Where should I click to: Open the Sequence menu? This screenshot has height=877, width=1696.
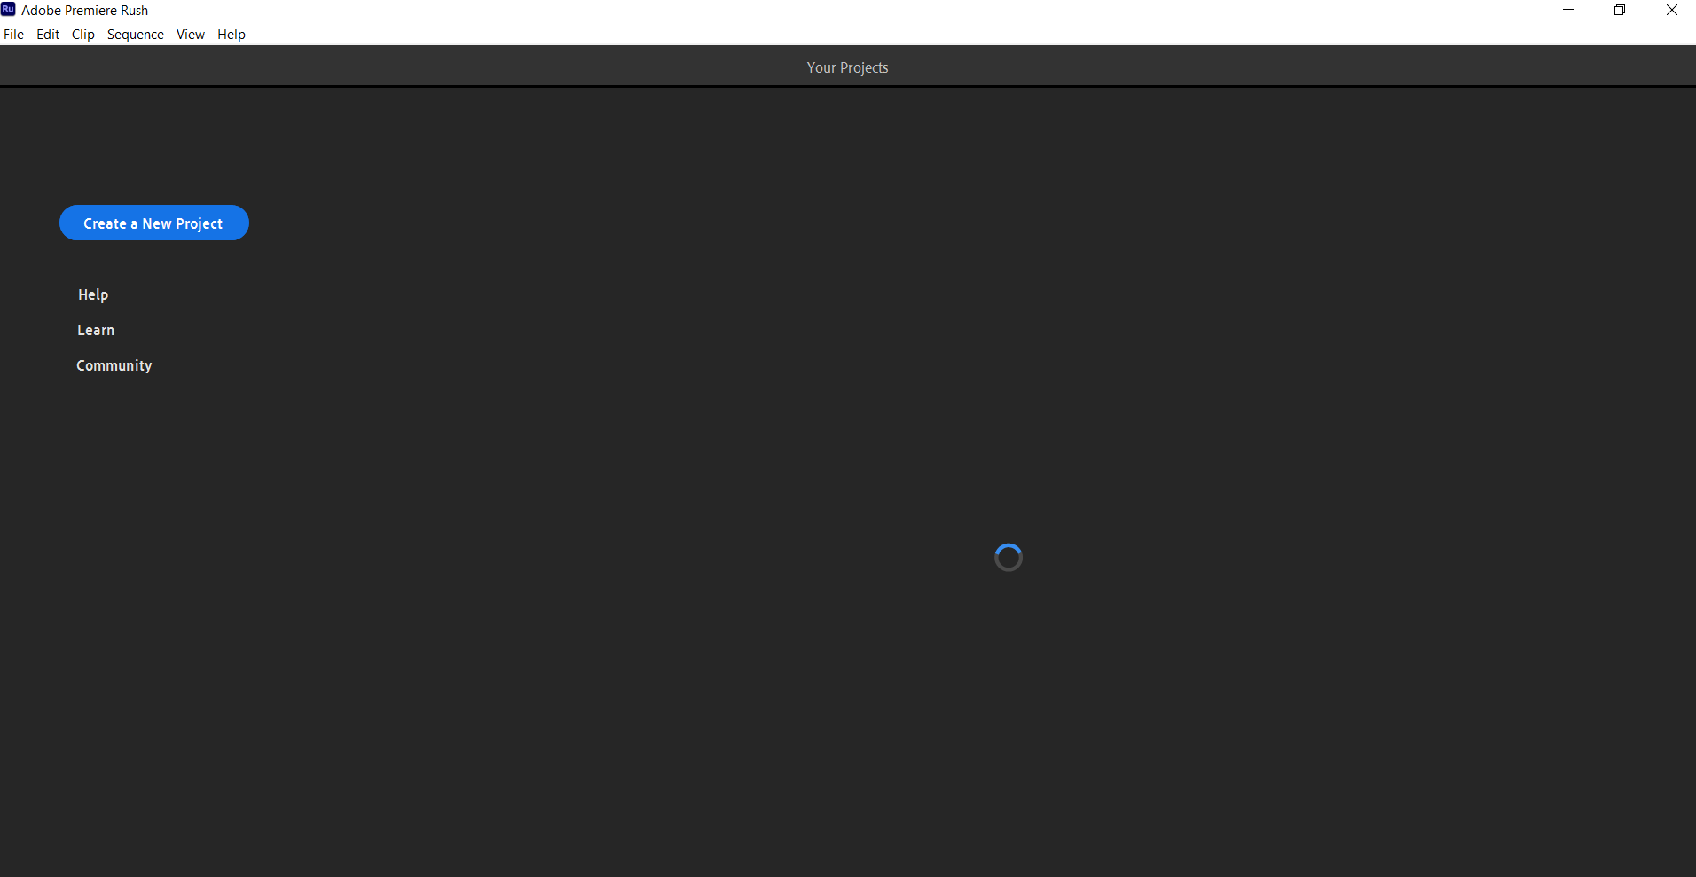(136, 35)
